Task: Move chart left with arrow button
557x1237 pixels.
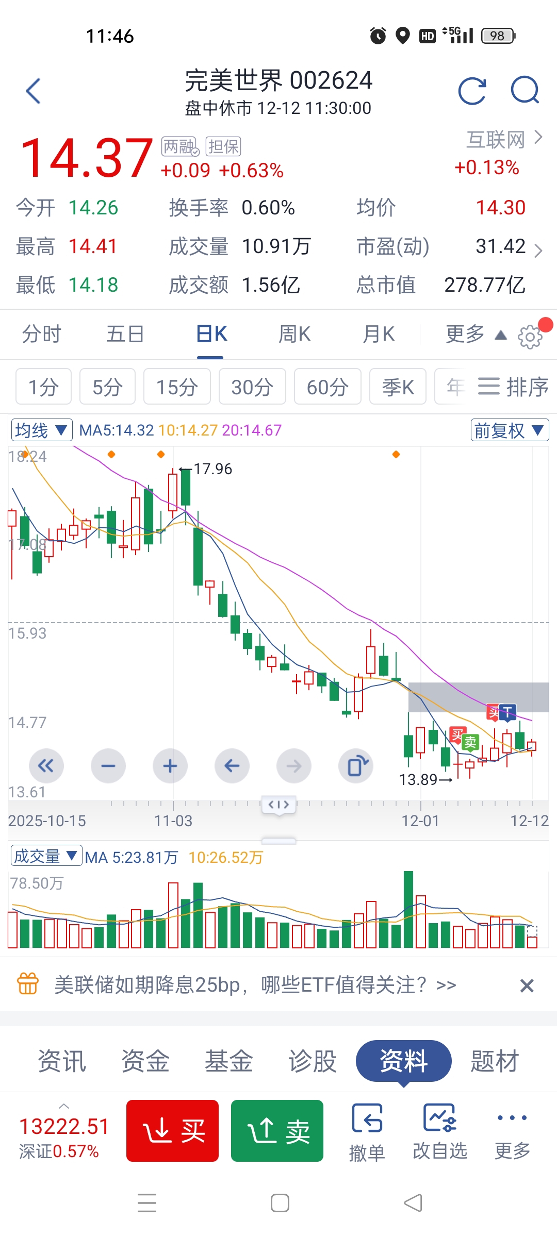Action: (x=232, y=766)
